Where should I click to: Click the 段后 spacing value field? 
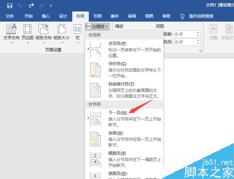pos(185,42)
